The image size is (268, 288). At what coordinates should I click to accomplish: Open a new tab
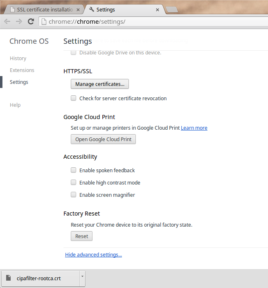tap(172, 9)
